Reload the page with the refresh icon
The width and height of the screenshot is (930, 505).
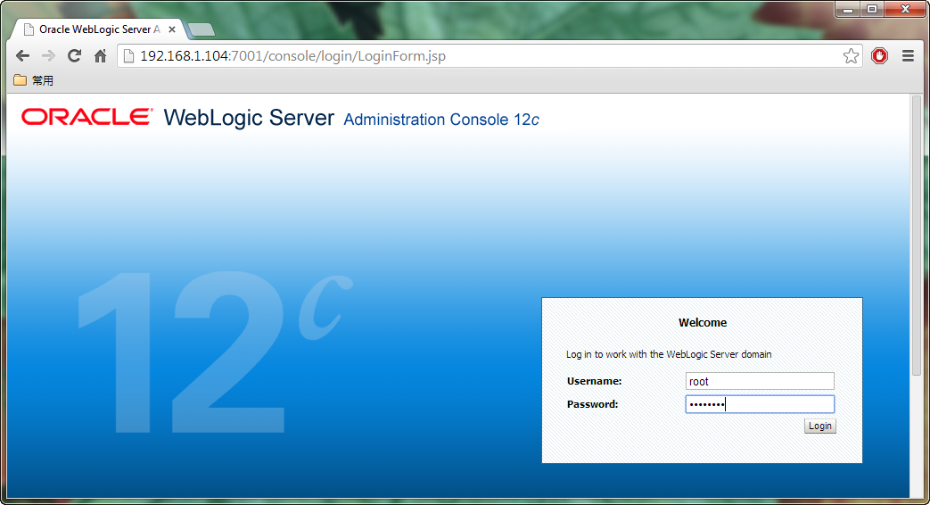(x=74, y=56)
